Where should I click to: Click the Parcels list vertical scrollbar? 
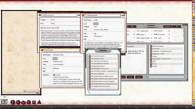(x=118, y=72)
